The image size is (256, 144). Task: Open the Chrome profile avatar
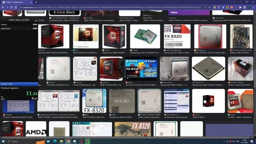coord(249,7)
